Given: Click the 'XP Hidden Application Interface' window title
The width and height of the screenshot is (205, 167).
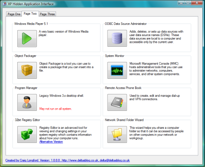Looking at the screenshot, I should (x=31, y=4).
